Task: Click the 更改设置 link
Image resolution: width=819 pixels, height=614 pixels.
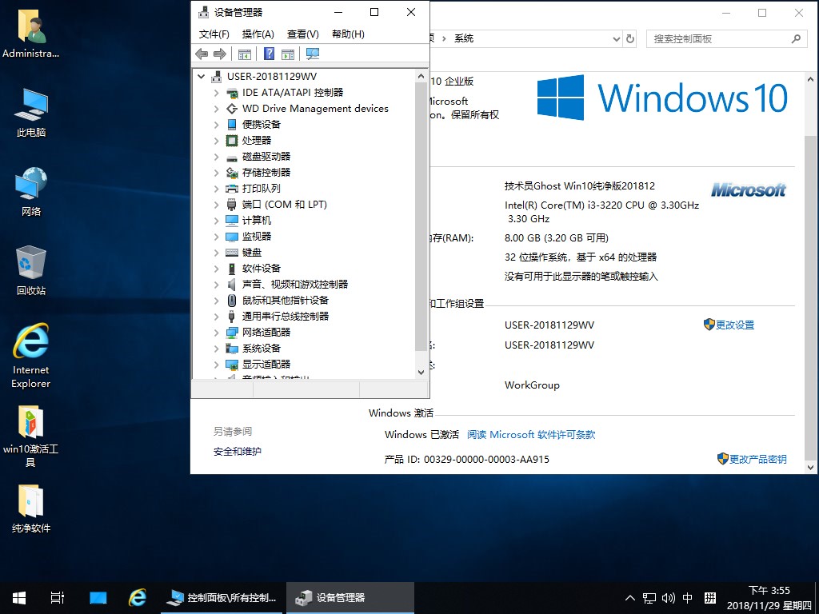Action: coord(734,325)
